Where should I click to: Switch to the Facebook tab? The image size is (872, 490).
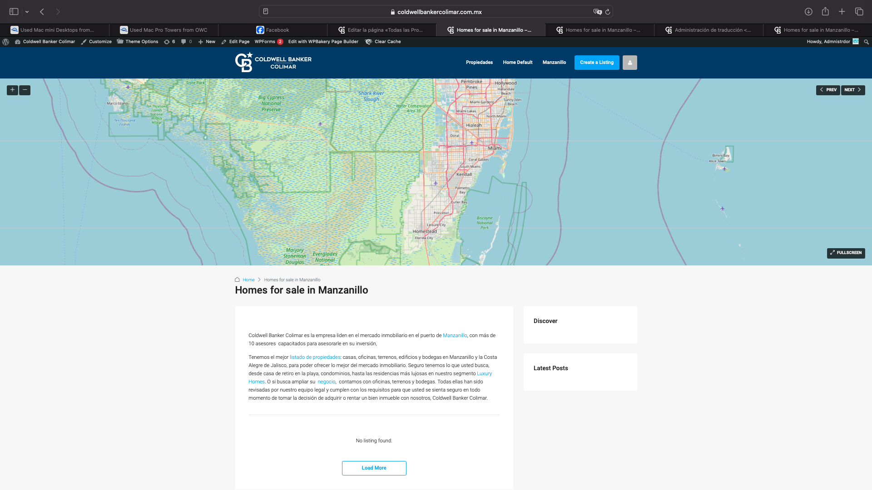click(272, 30)
